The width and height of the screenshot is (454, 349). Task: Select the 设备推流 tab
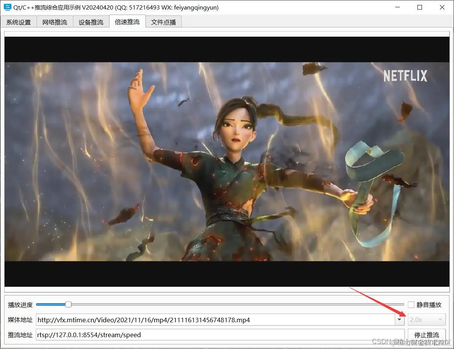(91, 22)
